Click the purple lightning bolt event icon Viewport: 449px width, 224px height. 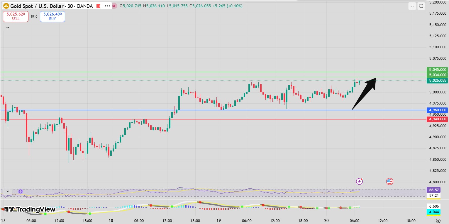click(359, 182)
